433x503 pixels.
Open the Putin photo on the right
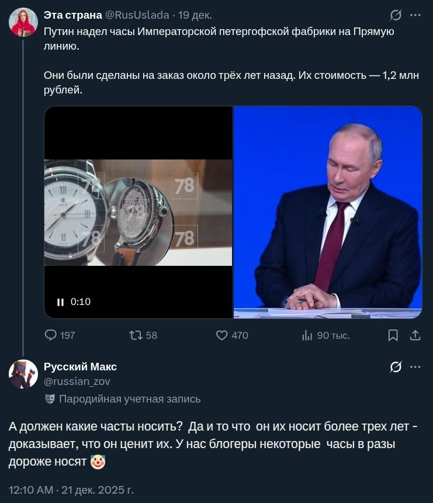point(328,212)
